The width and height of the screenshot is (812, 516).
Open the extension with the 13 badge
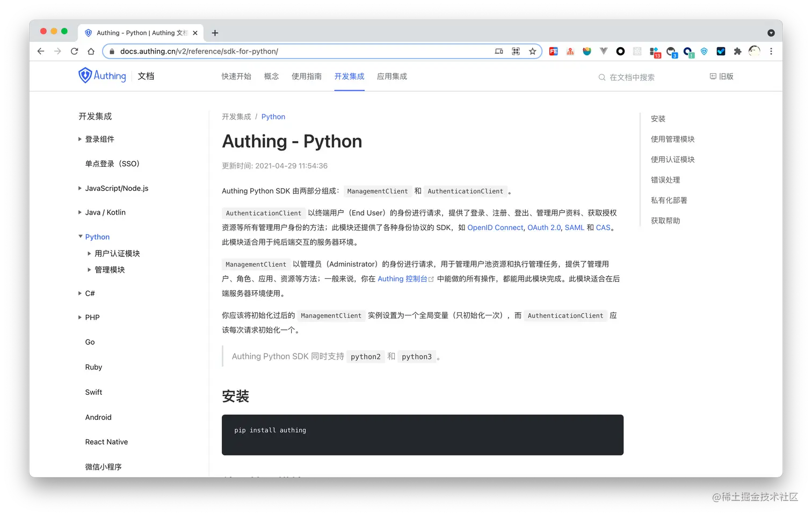click(x=655, y=52)
